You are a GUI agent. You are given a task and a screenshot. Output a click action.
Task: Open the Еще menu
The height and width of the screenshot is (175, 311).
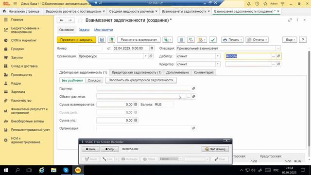(290, 40)
